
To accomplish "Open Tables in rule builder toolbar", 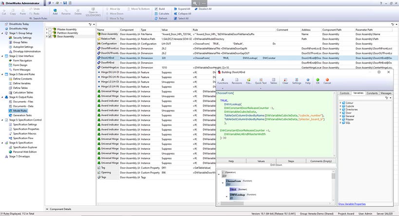I will (273, 81).
